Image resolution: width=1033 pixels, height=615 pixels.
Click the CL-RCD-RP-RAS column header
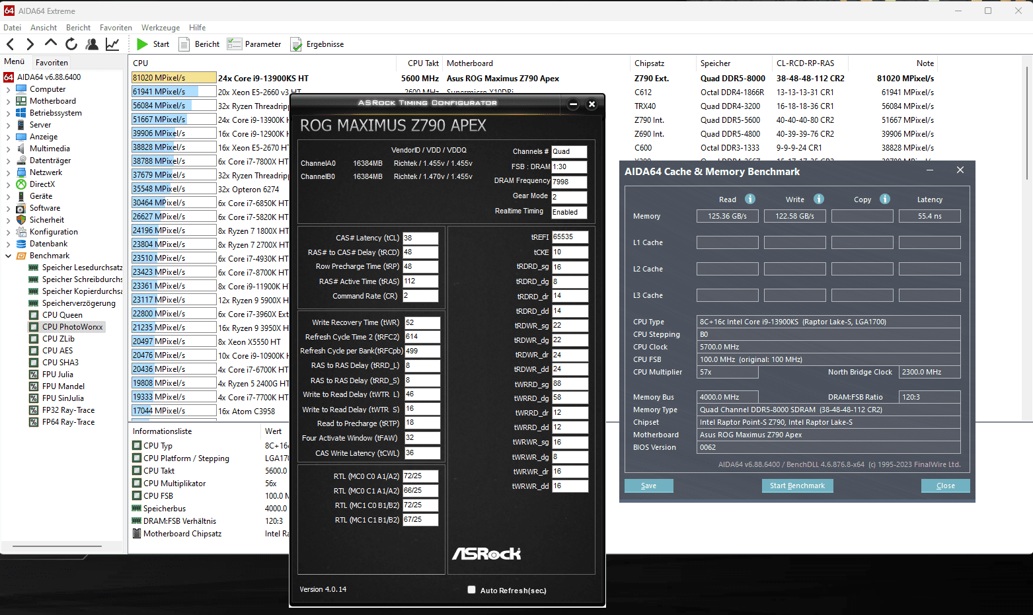(810, 63)
